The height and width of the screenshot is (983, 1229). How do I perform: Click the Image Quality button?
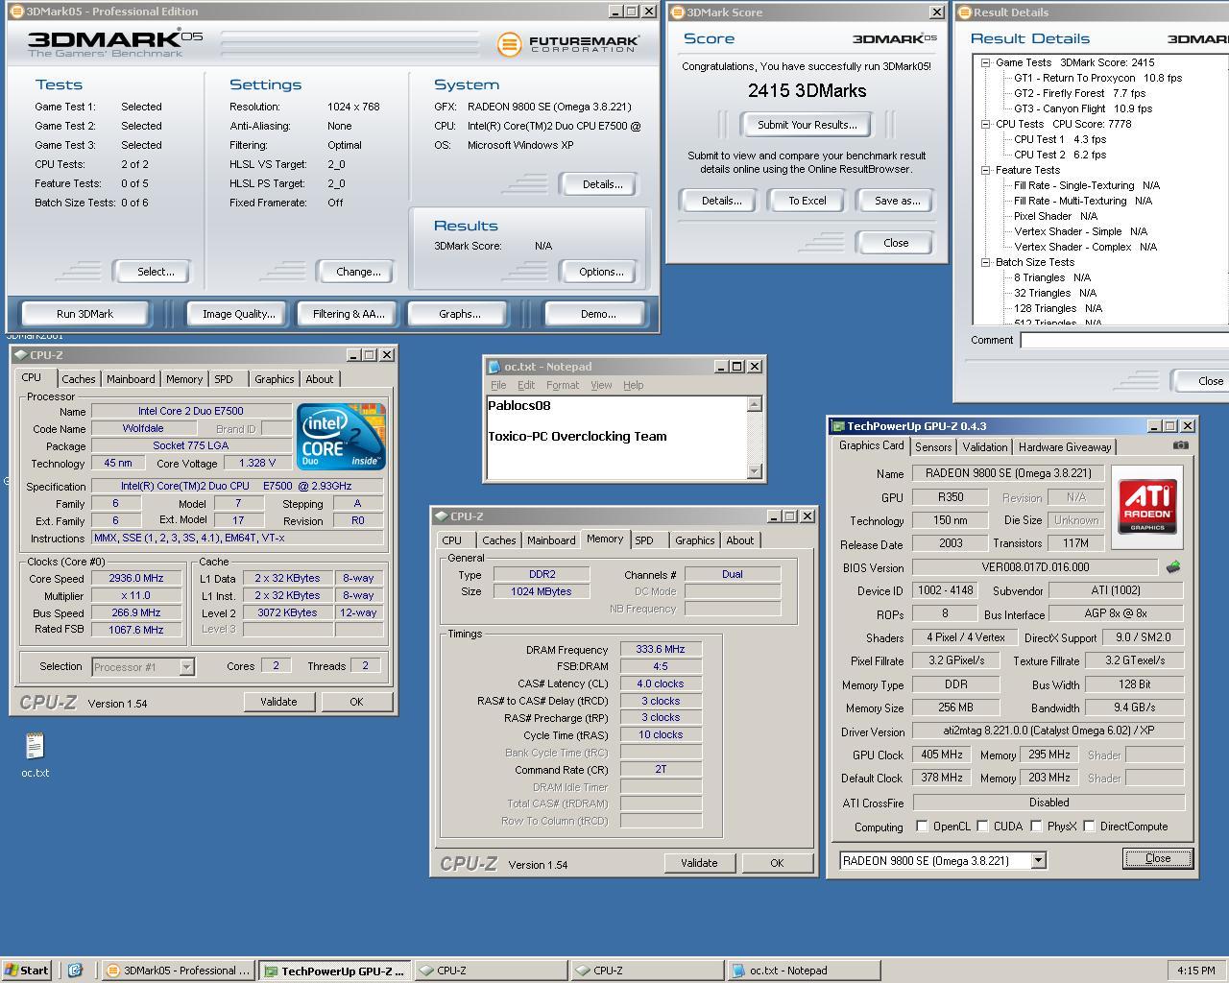pos(238,314)
